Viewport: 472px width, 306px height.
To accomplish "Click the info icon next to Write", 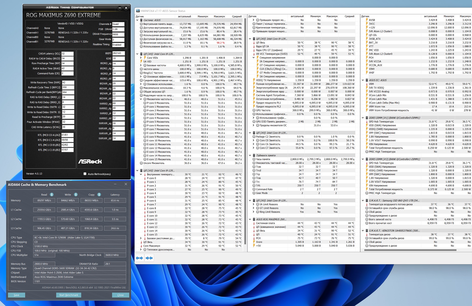I will 76,194.
